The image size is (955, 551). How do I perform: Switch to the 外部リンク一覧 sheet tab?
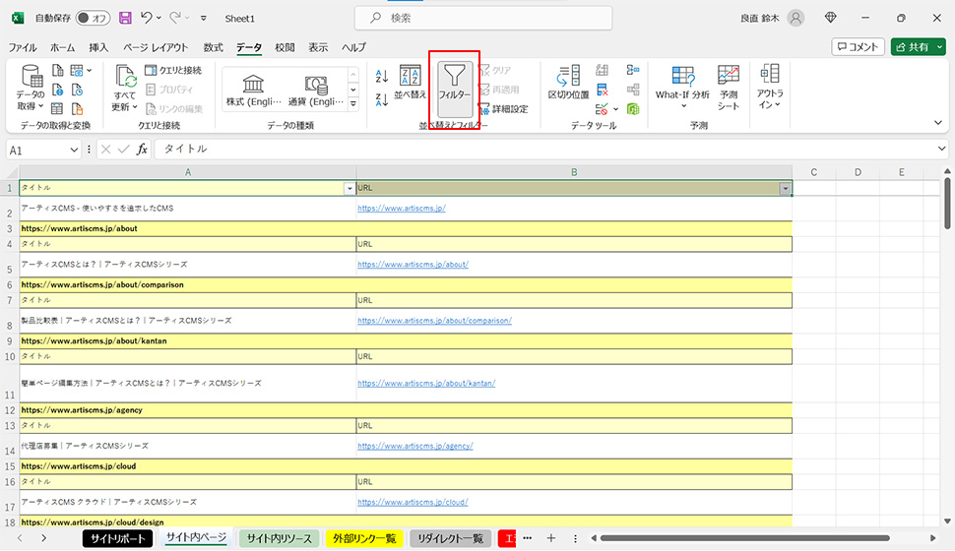[x=364, y=538]
